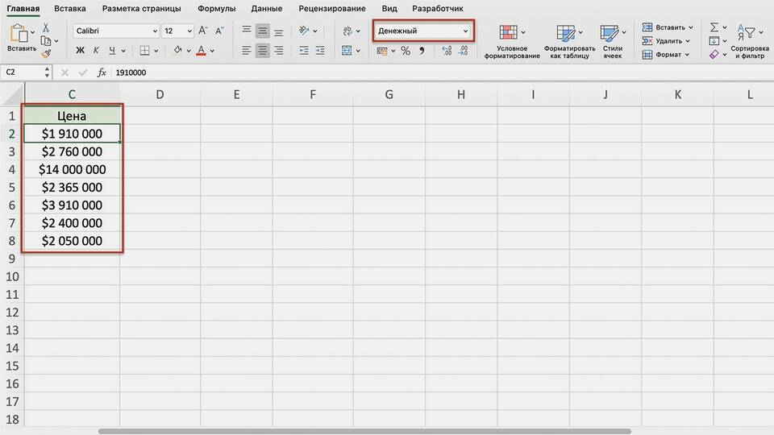Apply fill color bucket
Screen dimensions: 774x435
[177, 50]
